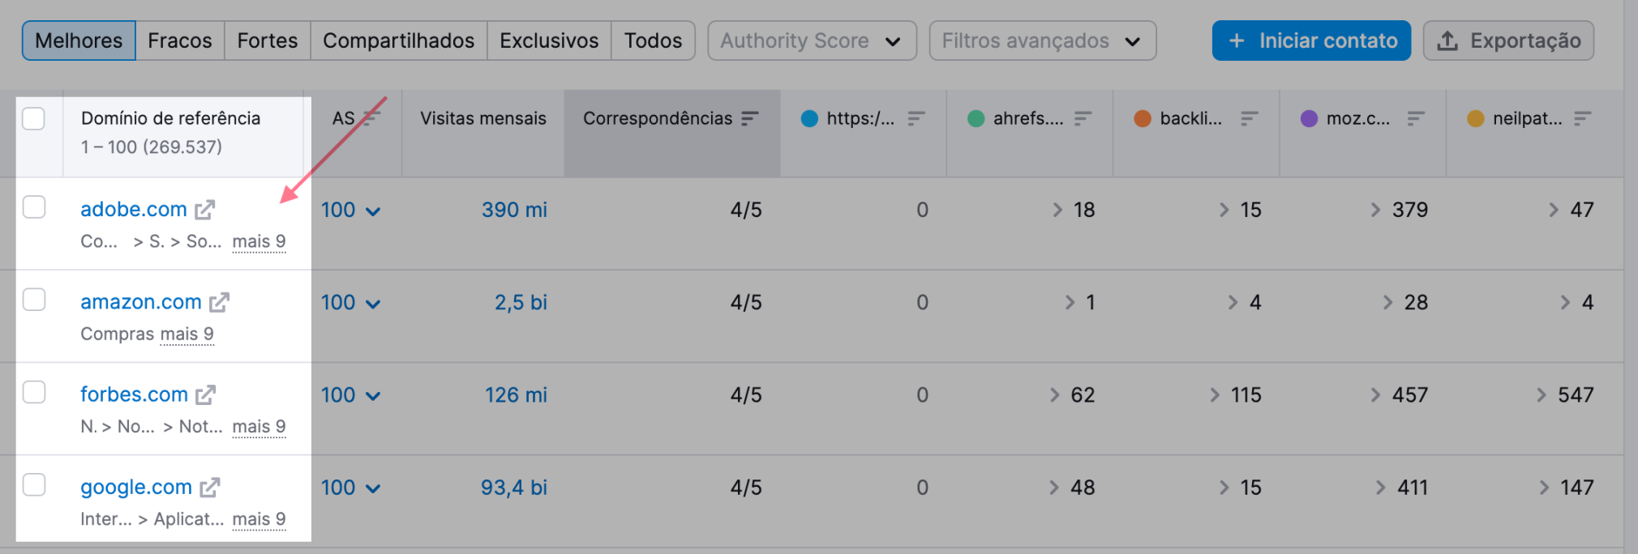Expand the Filtros avançados dropdown
The image size is (1638, 554).
[1042, 40]
